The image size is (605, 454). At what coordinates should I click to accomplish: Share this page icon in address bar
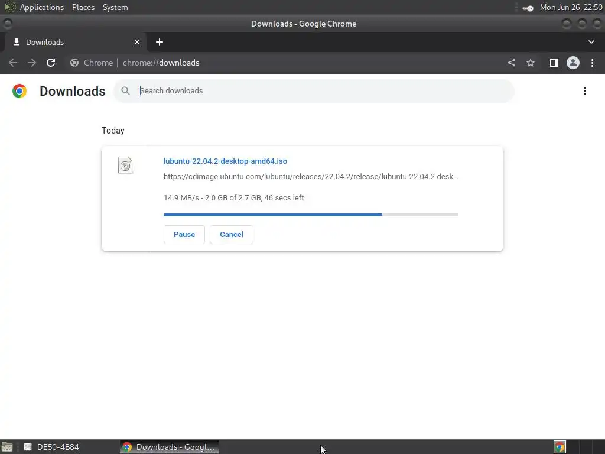(x=512, y=63)
